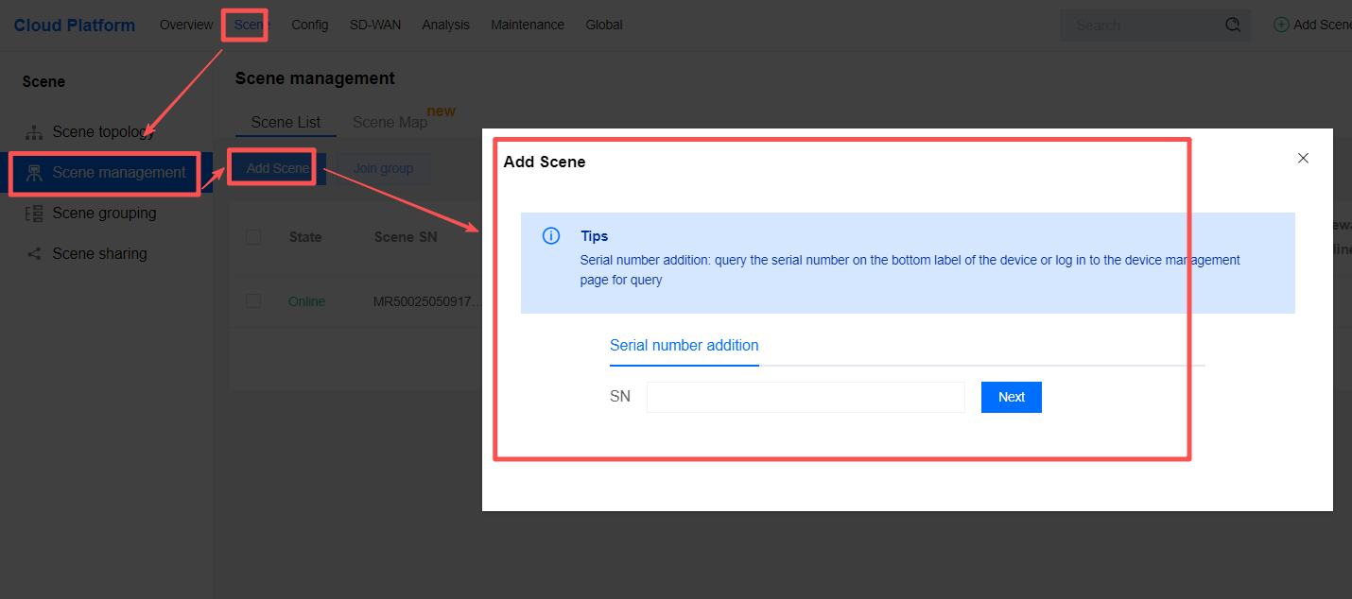Switch to the Scene Map tab
Viewport: 1352px width, 599px height.
390,123
